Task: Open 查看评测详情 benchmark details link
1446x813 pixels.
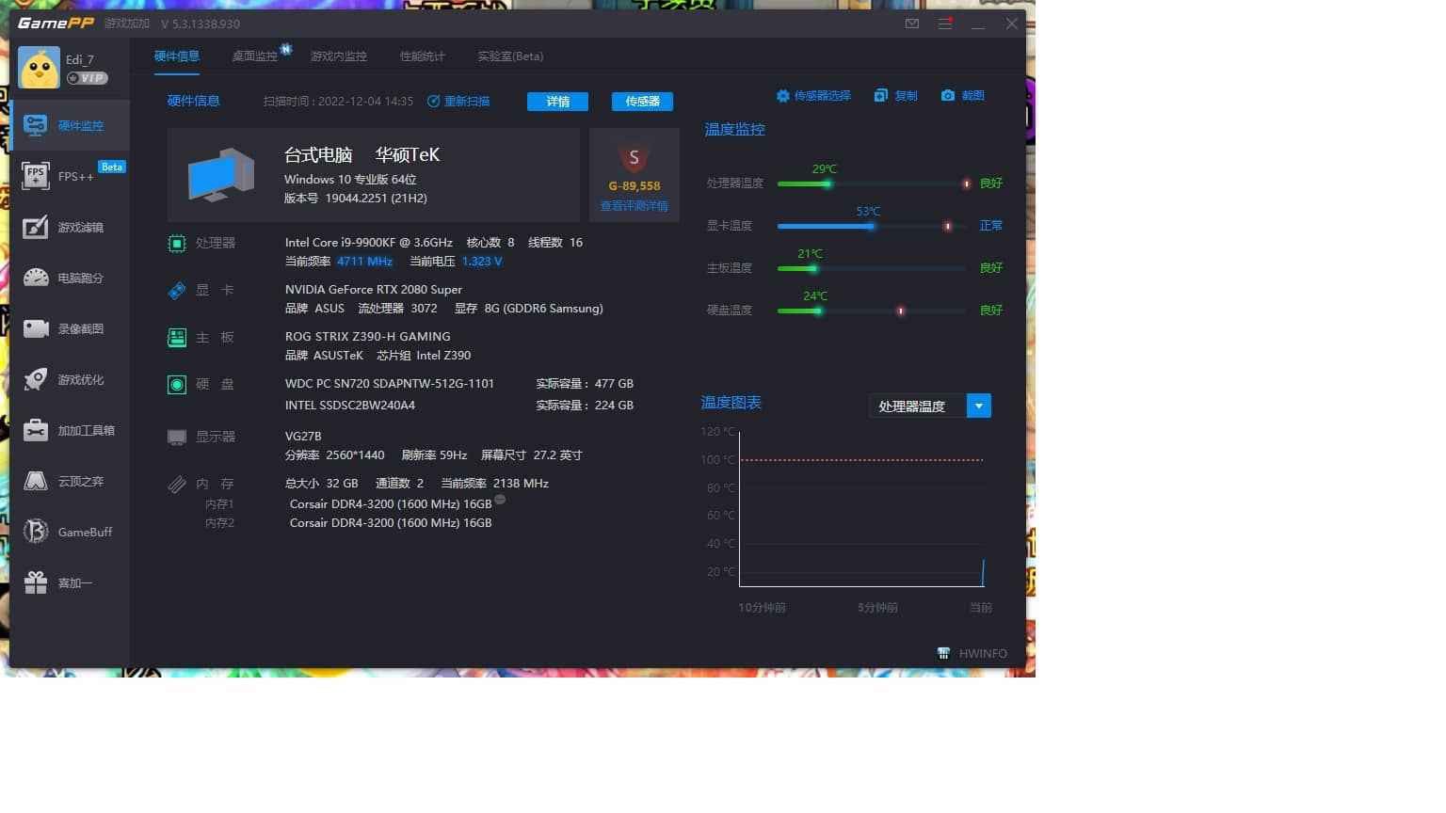Action: [x=634, y=205]
